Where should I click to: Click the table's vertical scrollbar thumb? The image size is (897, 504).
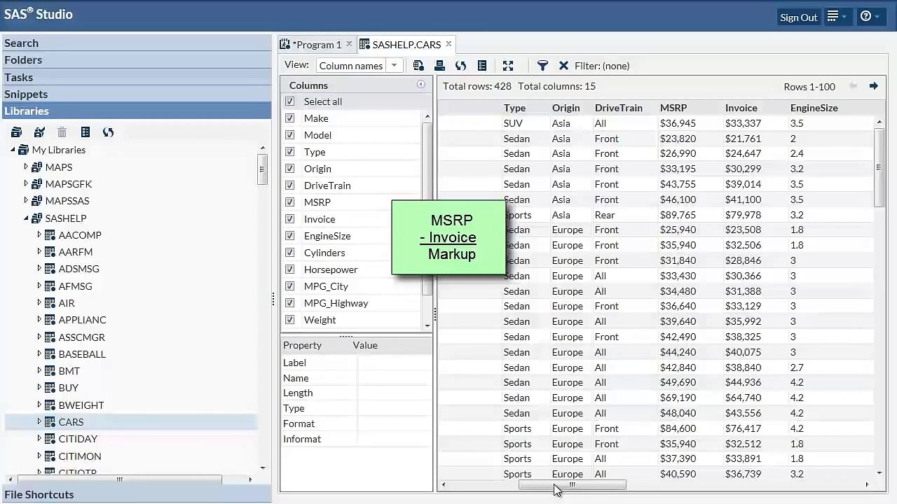879,167
